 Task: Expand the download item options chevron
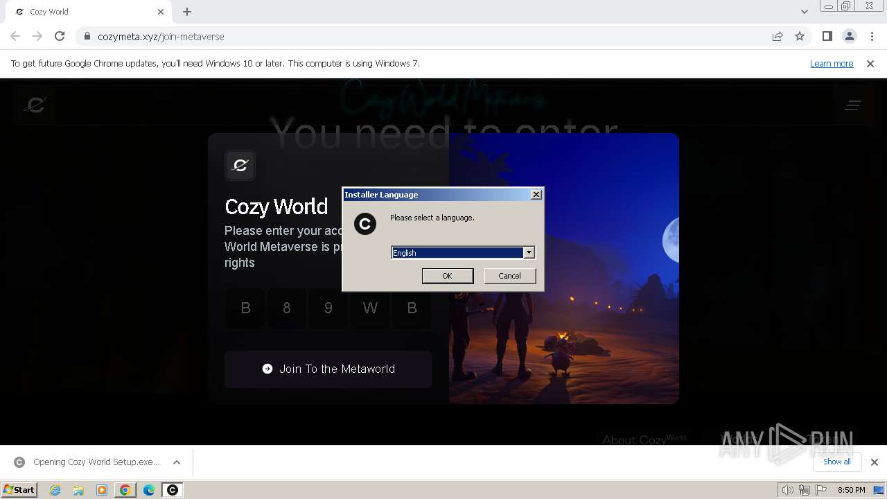[x=177, y=462]
